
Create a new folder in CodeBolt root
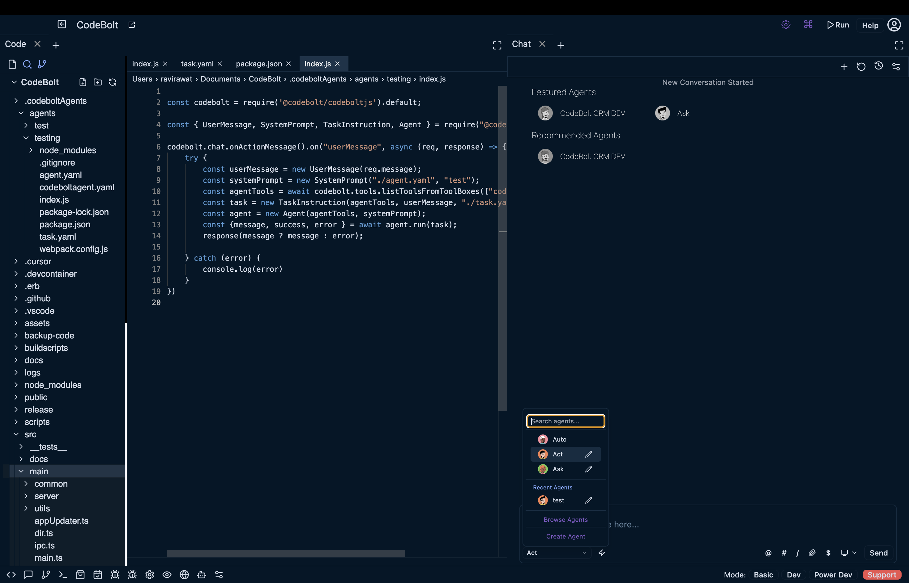tap(97, 82)
